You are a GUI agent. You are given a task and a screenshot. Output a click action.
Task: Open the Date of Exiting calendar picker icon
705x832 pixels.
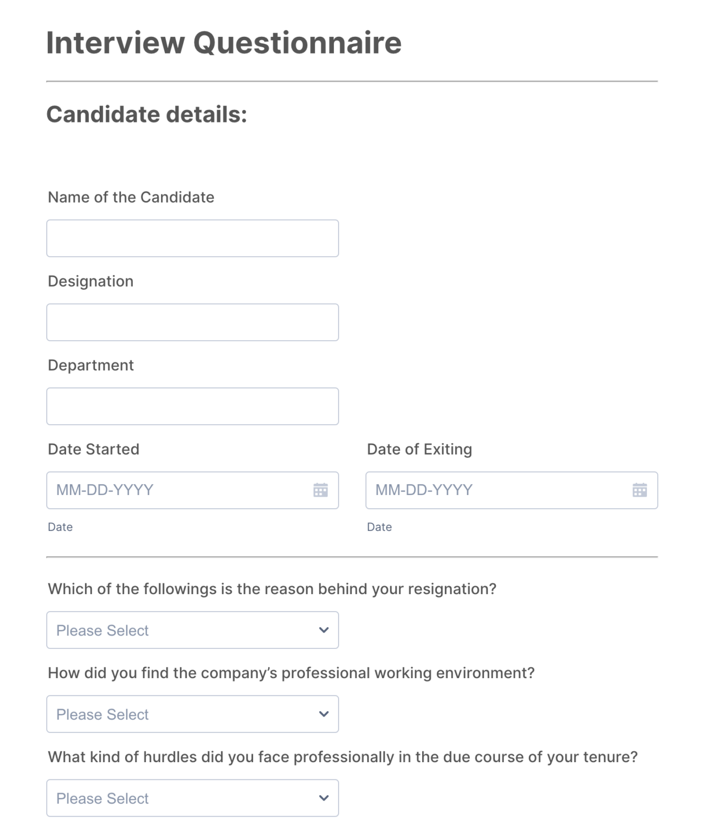coord(640,490)
